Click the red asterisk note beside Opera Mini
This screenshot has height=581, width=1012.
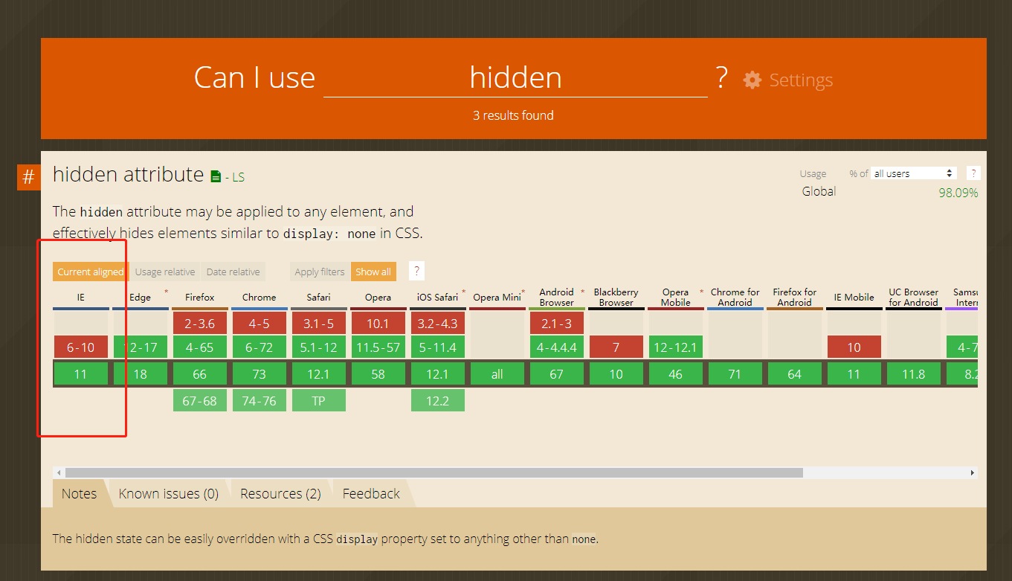coord(523,292)
